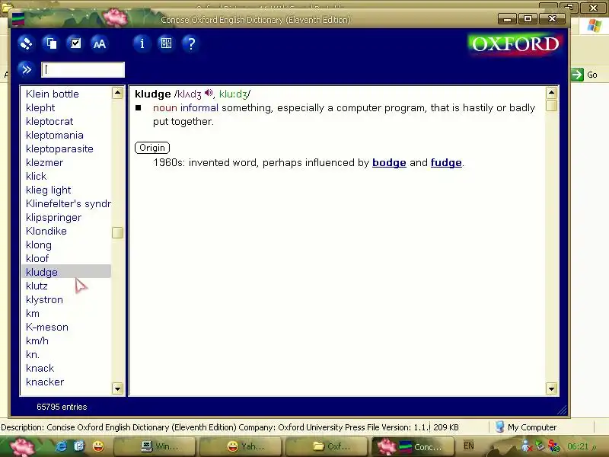Switch to 'Conc...' taskbar button
The image size is (609, 457).
pyautogui.click(x=413, y=446)
